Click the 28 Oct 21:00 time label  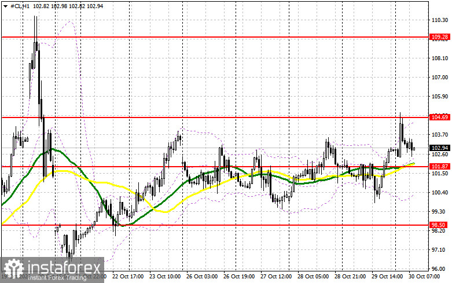pos(350,277)
